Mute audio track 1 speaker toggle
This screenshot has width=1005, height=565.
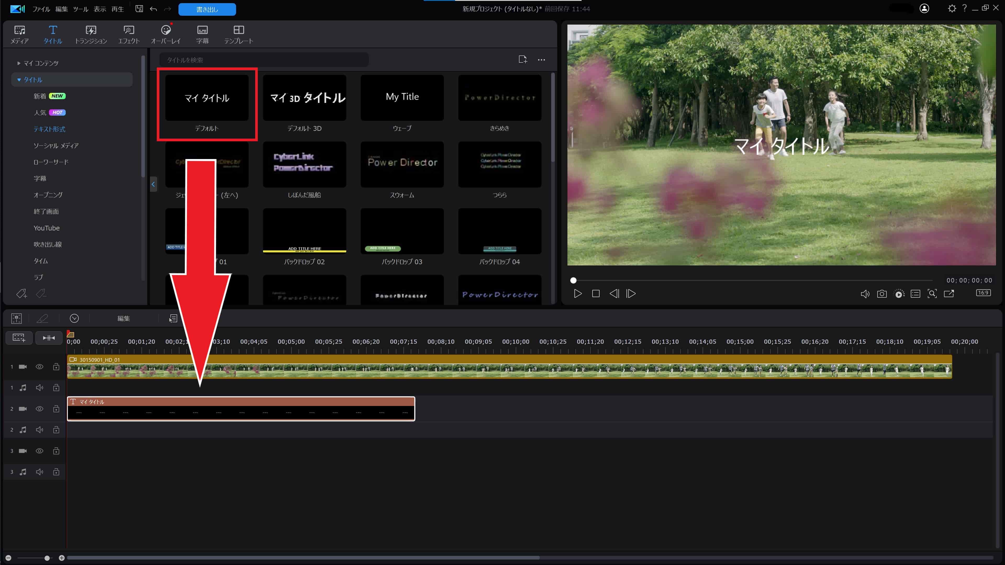[40, 388]
